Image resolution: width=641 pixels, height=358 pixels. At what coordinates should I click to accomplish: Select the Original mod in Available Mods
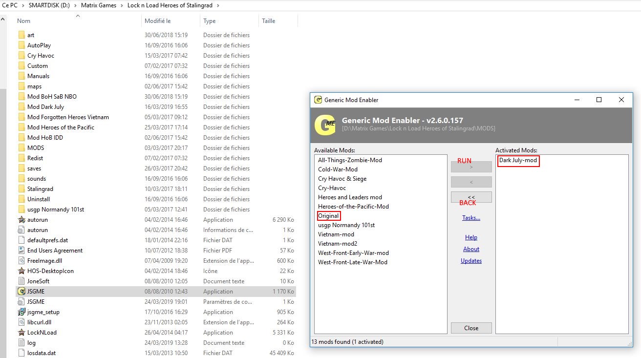click(x=328, y=215)
